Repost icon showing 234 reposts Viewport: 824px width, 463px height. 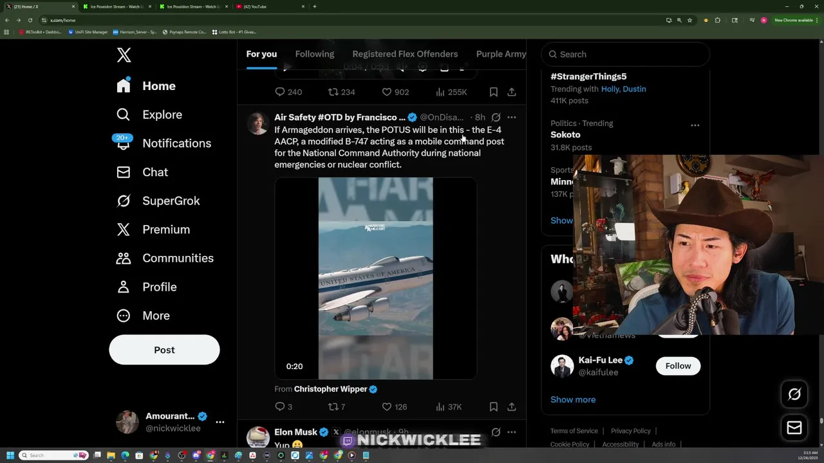pyautogui.click(x=333, y=92)
